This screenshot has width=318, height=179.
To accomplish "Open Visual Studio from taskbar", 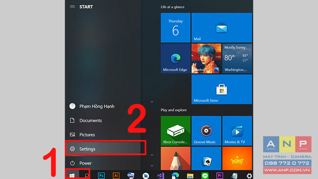I will pos(161,175).
